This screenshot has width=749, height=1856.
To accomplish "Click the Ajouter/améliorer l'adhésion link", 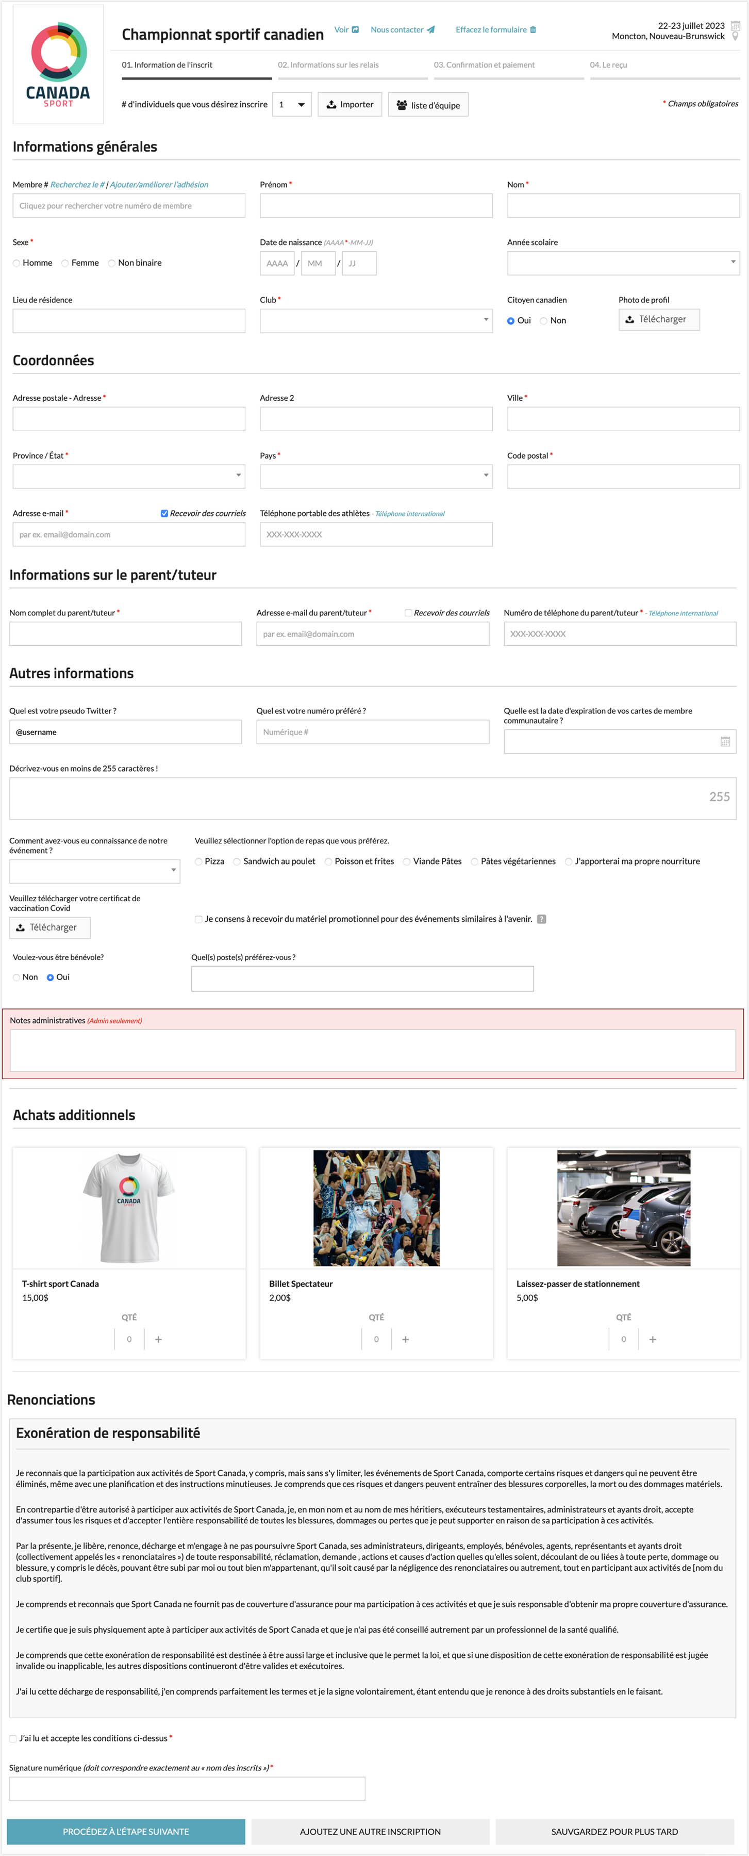I will click(159, 185).
